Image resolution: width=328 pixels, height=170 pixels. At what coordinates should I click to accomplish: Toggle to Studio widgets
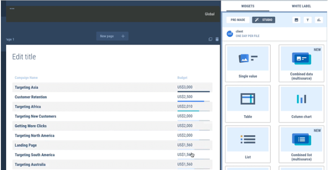coord(263,20)
